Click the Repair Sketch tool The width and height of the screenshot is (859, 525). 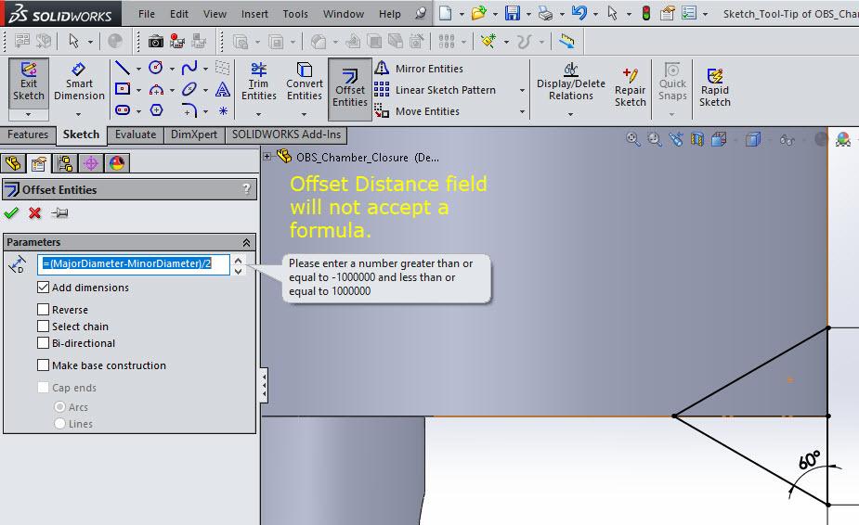pyautogui.click(x=630, y=87)
